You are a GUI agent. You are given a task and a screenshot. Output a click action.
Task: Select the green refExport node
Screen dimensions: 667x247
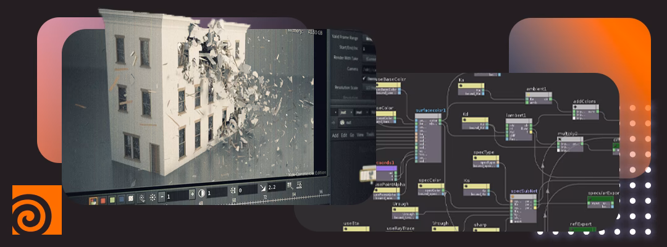[582, 230]
